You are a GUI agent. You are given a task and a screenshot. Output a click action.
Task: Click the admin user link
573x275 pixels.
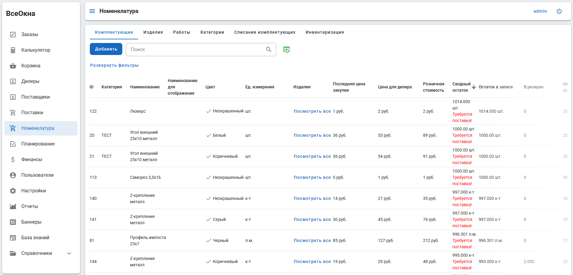pos(540,11)
